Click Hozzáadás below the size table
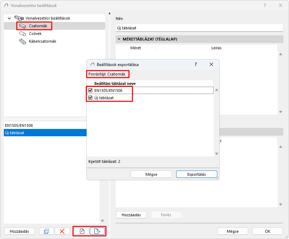 tap(131, 215)
